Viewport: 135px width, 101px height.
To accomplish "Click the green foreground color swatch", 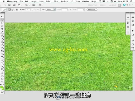I will pyautogui.click(x=1, y=87).
